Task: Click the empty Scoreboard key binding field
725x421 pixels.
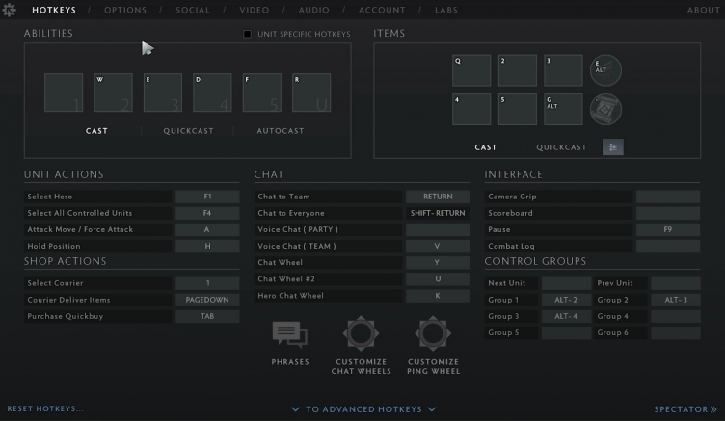Action: [x=667, y=213]
